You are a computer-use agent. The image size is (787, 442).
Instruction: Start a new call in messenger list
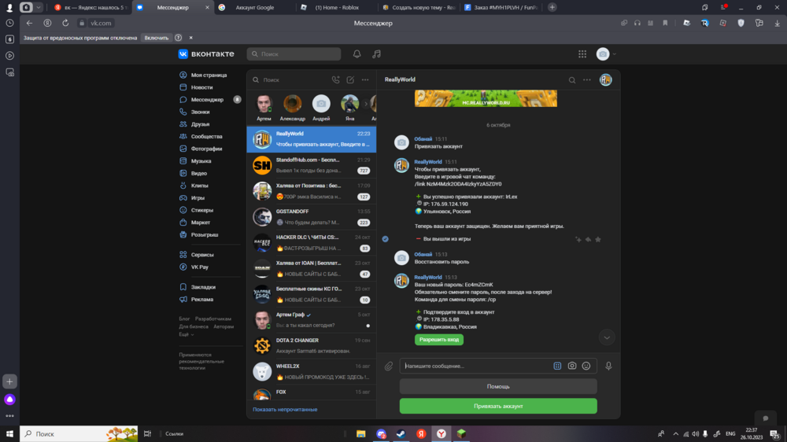tap(336, 79)
